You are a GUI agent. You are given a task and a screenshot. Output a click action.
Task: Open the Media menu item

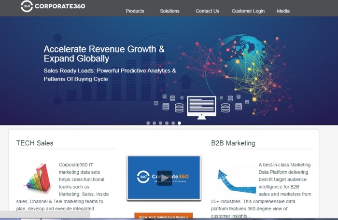[x=283, y=11]
